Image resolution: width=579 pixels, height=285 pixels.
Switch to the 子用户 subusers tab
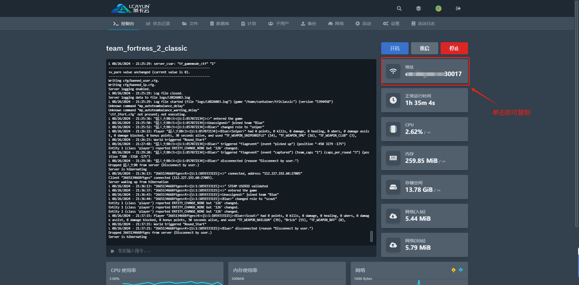[278, 24]
